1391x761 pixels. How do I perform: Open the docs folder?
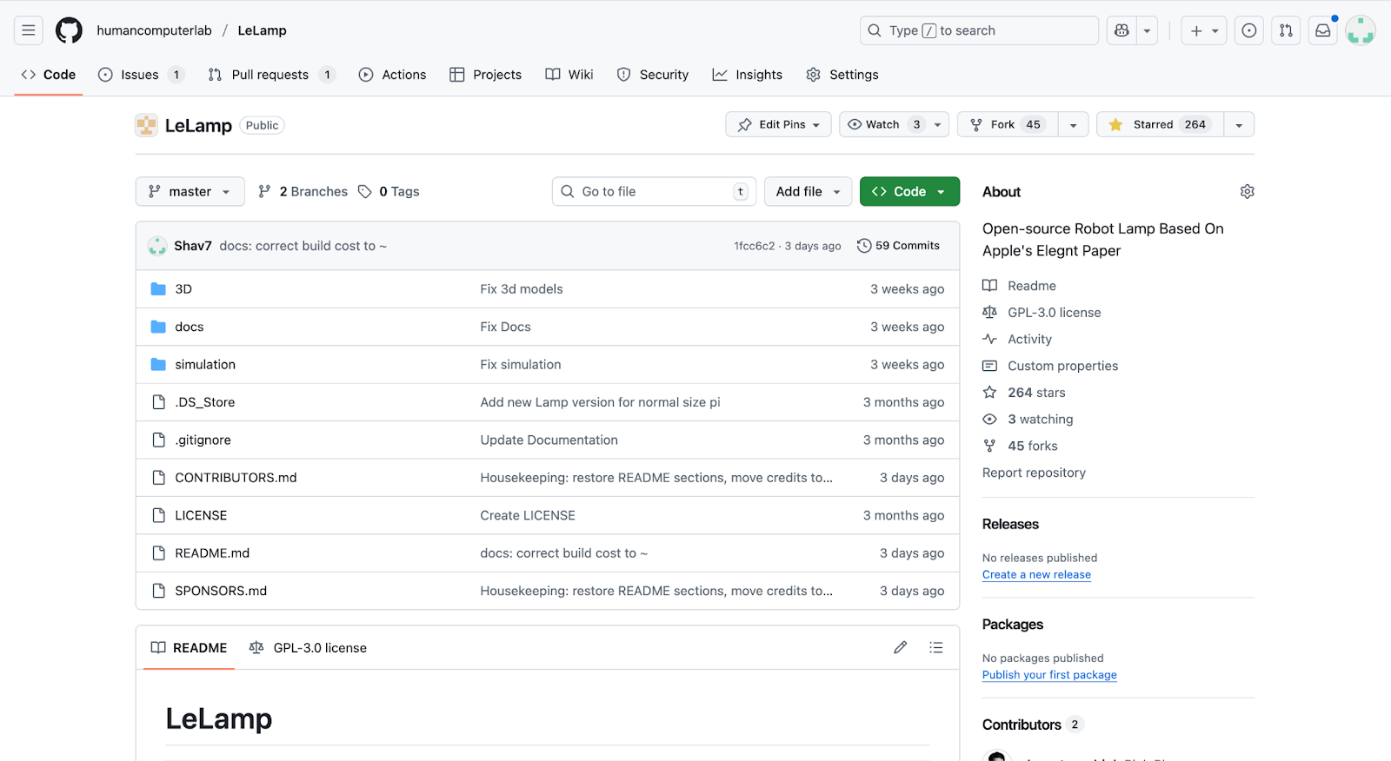pos(190,327)
